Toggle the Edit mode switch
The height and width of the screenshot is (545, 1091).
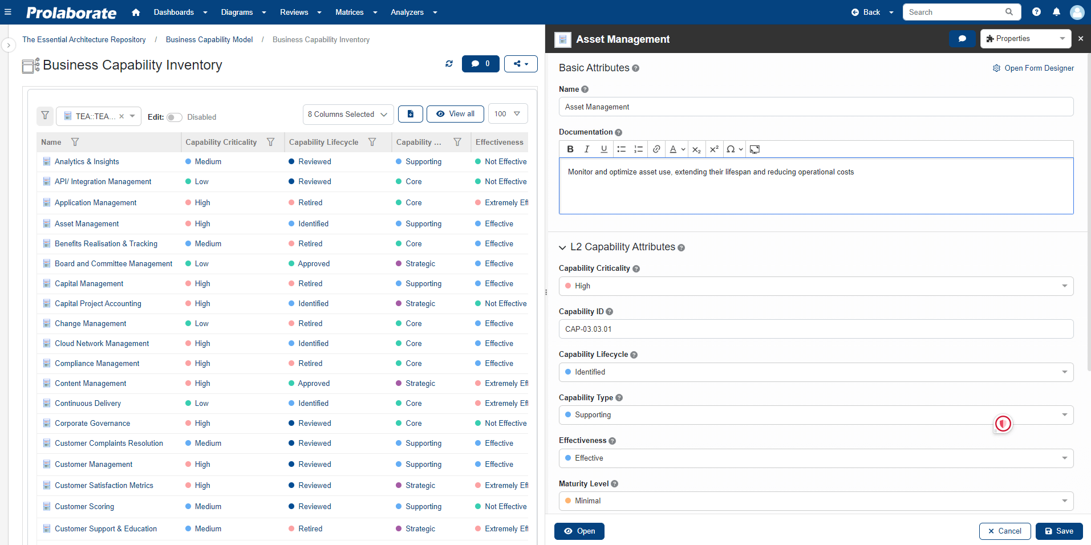coord(174,117)
